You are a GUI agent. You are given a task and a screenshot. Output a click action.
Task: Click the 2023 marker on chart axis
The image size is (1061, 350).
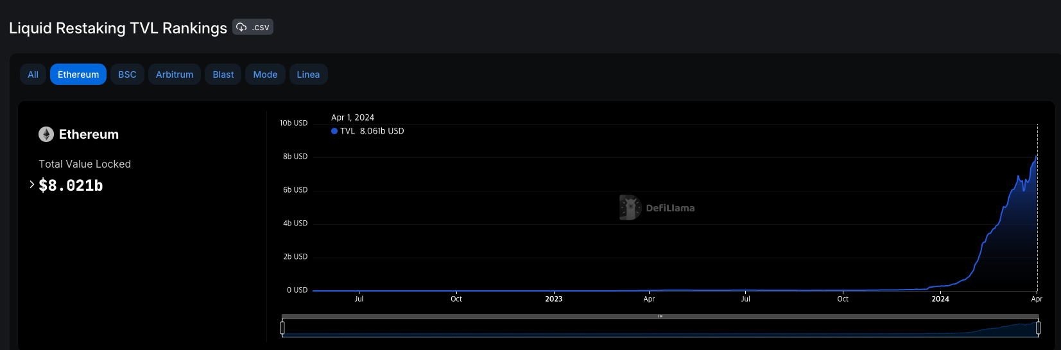[554, 299]
